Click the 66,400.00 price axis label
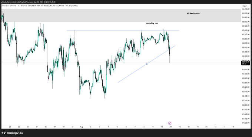Viewport: 252px width, 137px height. 246,9
